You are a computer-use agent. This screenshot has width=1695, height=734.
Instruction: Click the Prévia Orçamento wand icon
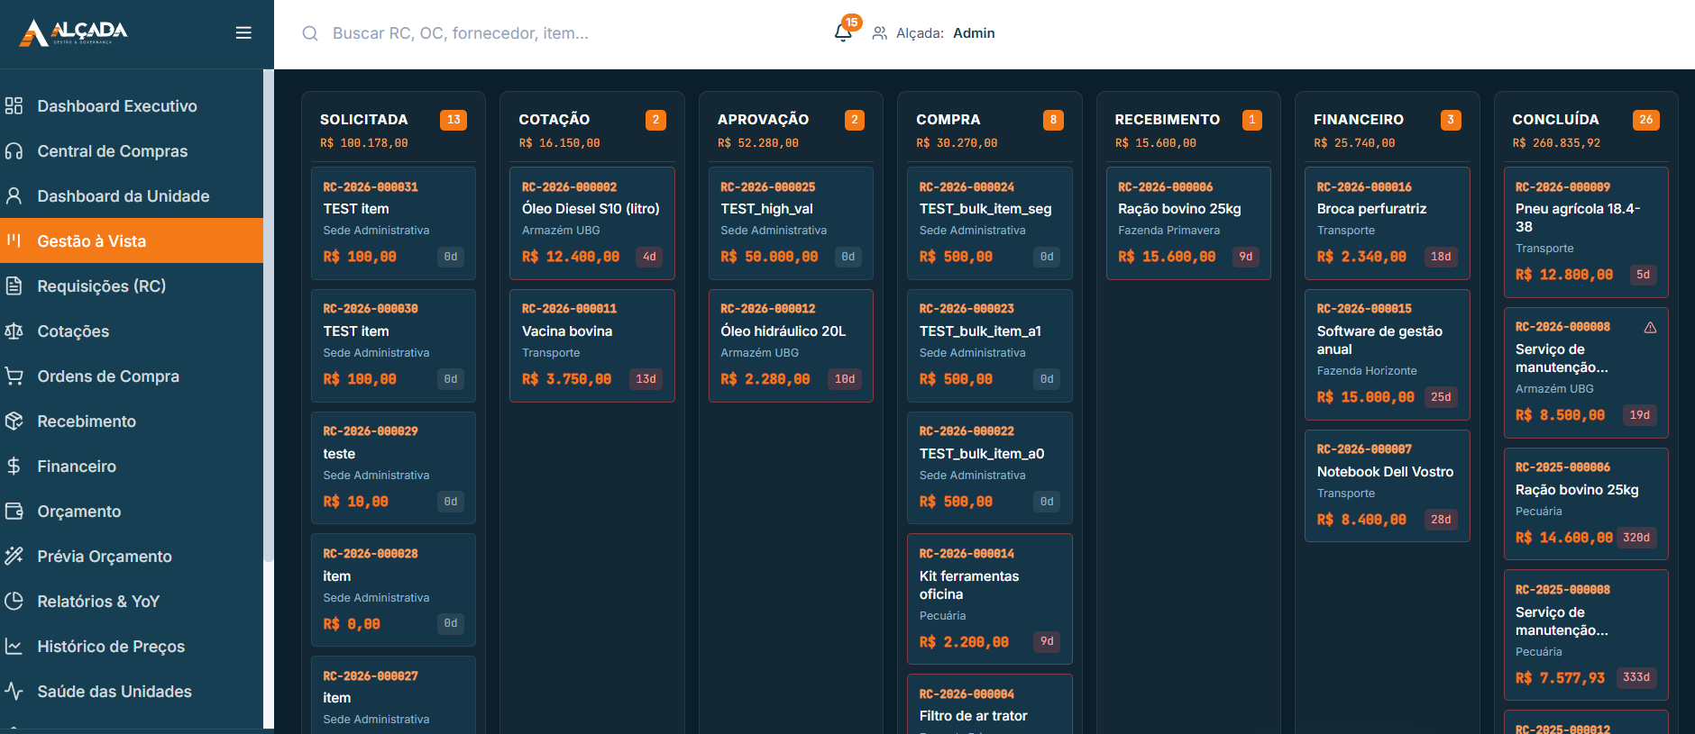pos(14,557)
